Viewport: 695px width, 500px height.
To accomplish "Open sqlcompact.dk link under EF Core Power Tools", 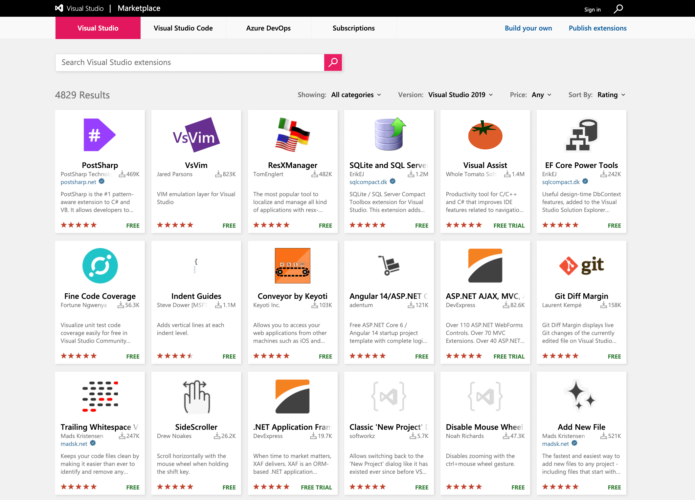I will (x=561, y=182).
